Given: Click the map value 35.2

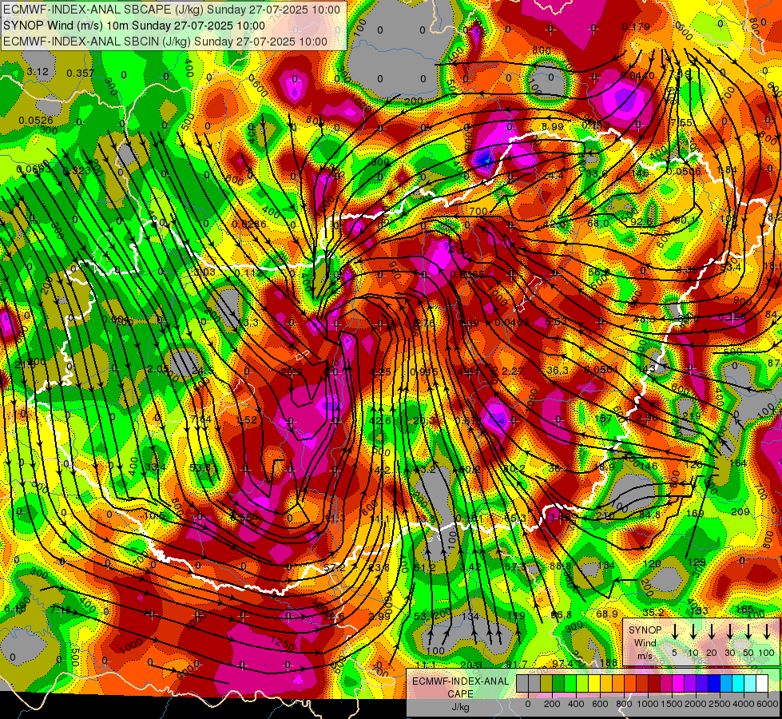Looking at the screenshot, I should pyautogui.click(x=653, y=613).
